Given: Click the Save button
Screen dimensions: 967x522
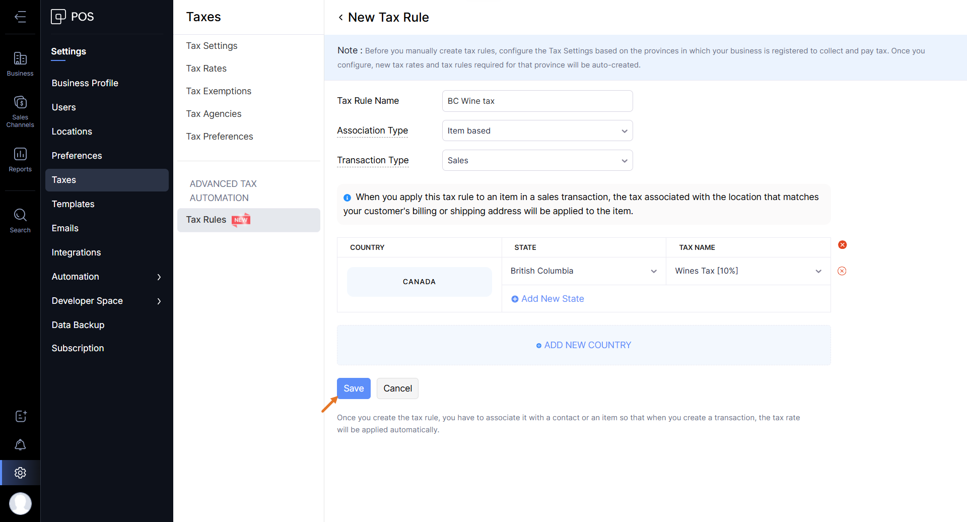Looking at the screenshot, I should (354, 388).
